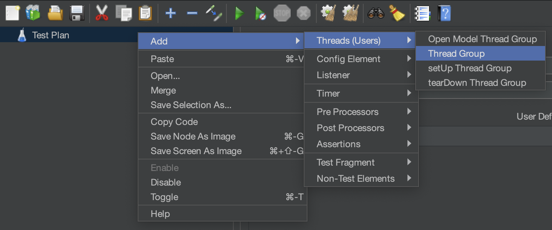The height and width of the screenshot is (230, 552).
Task: Click the Search binoculars icon
Action: [376, 13]
